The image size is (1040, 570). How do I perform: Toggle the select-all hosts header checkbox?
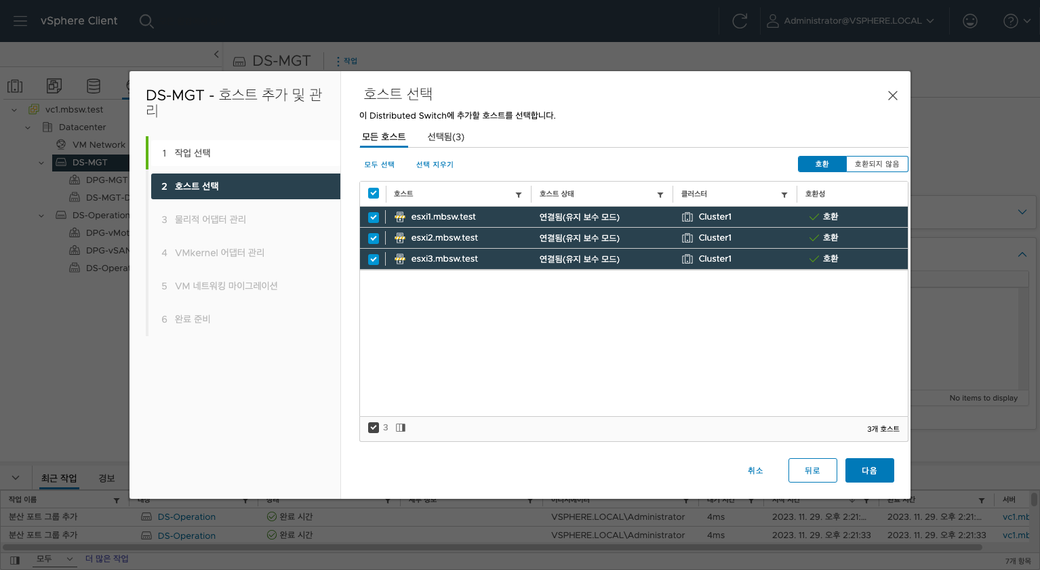(x=374, y=193)
